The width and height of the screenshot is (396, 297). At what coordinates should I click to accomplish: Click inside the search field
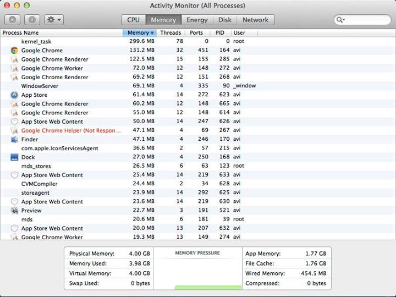point(362,20)
